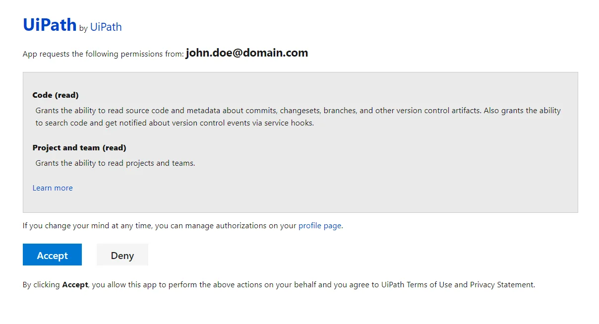599x324 pixels.
Task: Select the Project and team (read) heading
Action: tap(79, 147)
